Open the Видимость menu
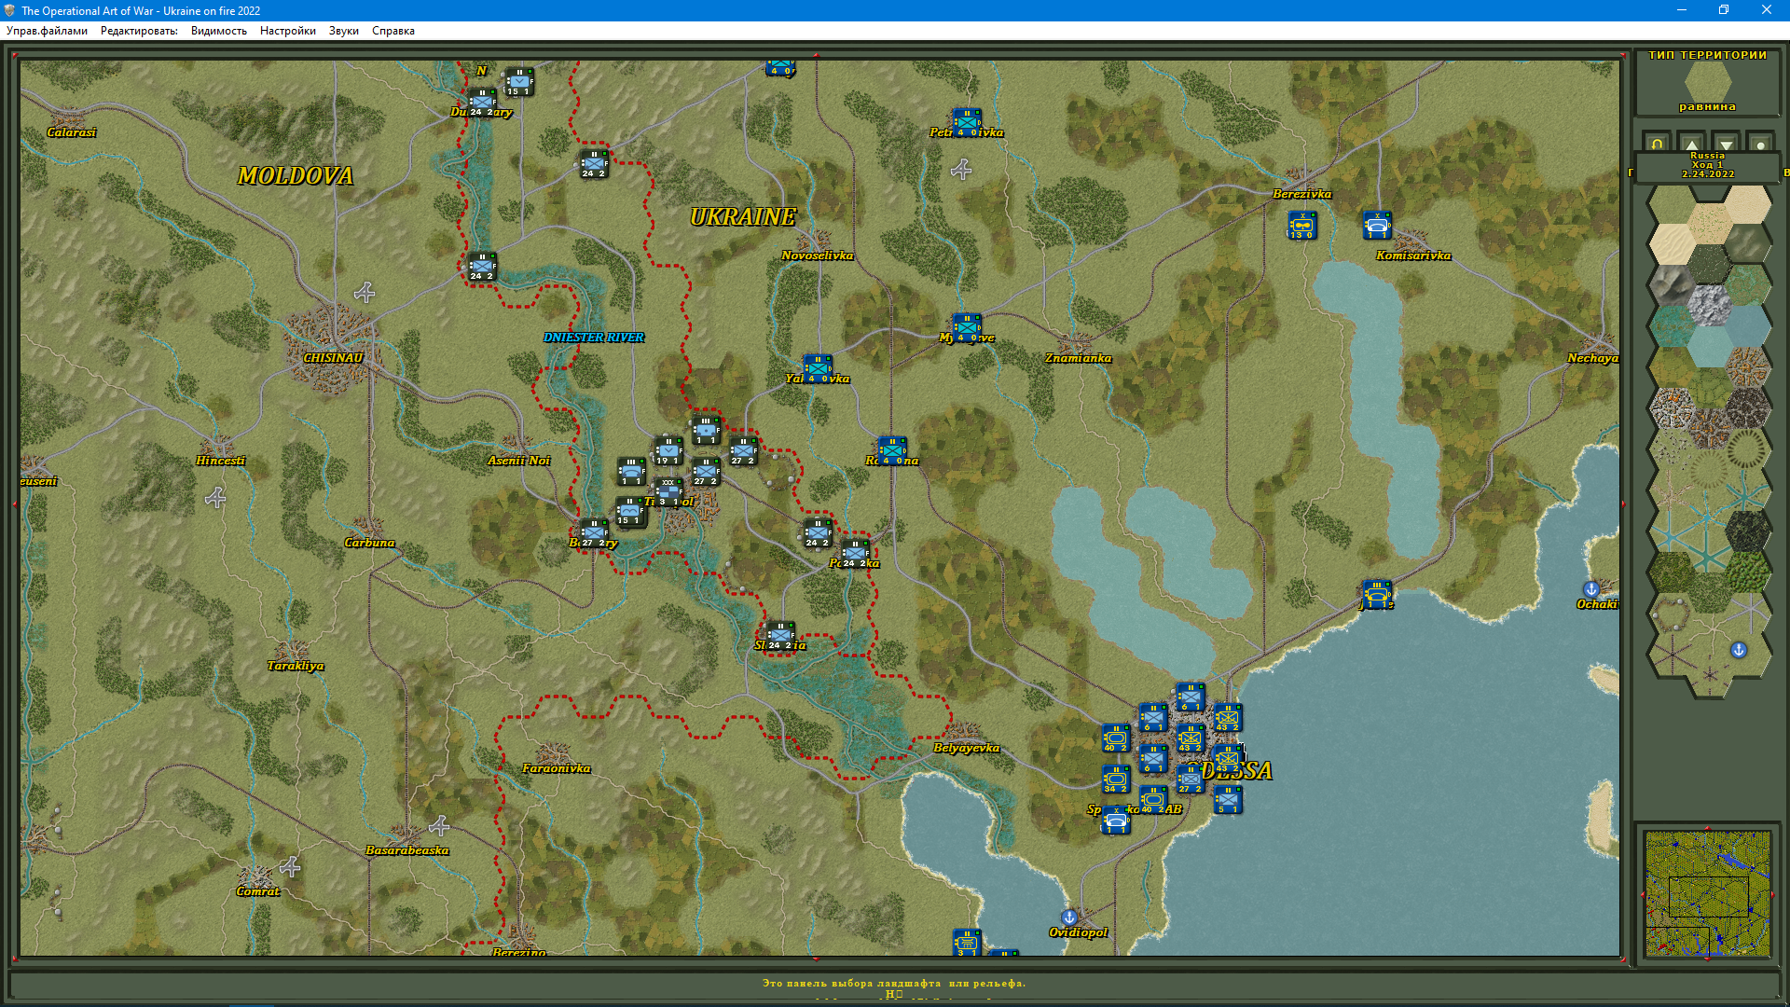 219,31
